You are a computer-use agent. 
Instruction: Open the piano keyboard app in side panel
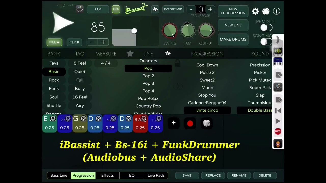coord(278,62)
